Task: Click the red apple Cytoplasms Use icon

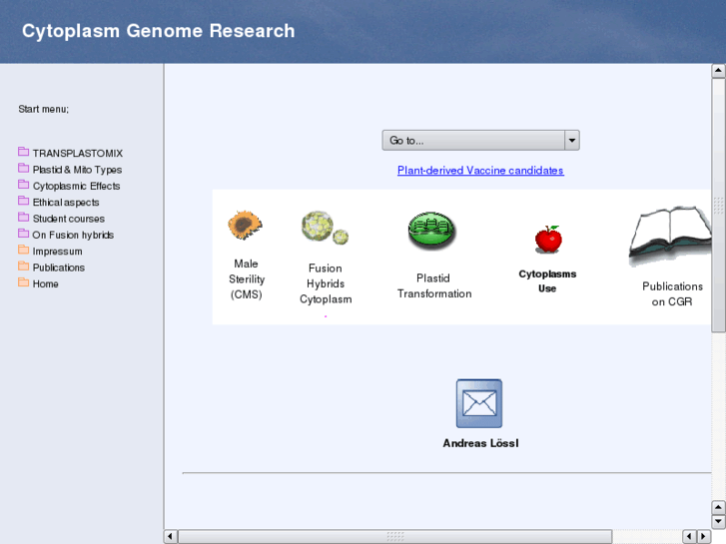Action: tap(547, 240)
